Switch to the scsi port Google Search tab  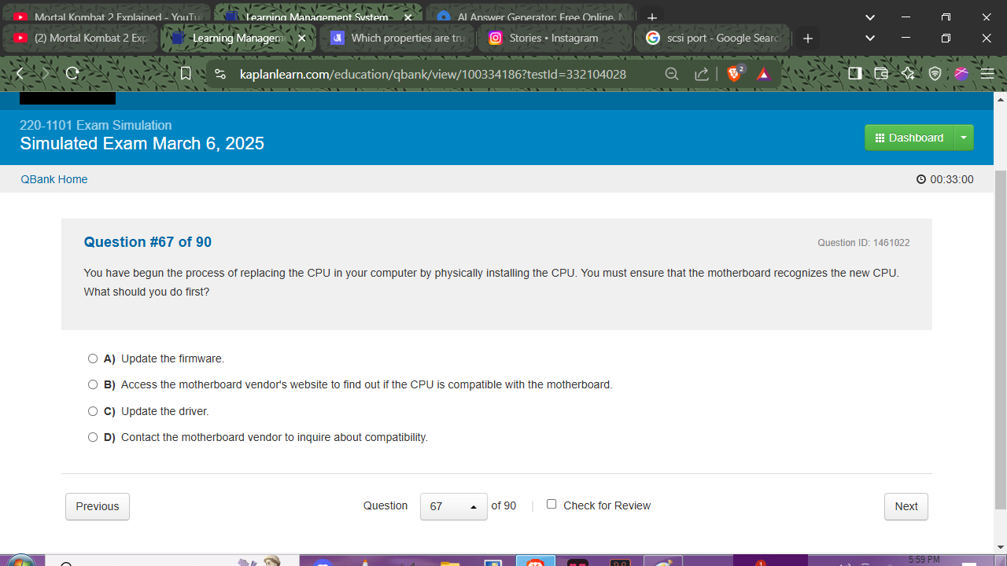click(x=713, y=38)
